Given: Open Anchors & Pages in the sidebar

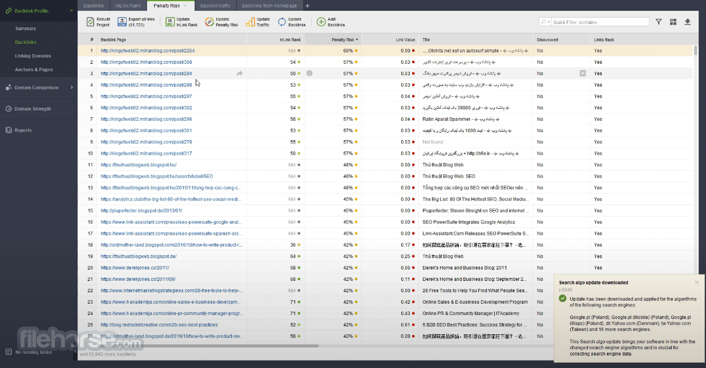Looking at the screenshot, I should [34, 69].
